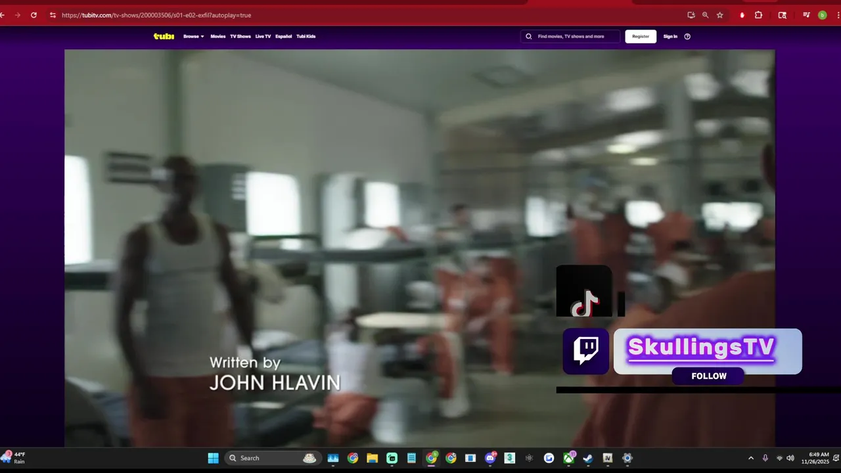Select the tubitv.com URL in address bar
Image resolution: width=841 pixels, height=473 pixels.
coord(156,15)
